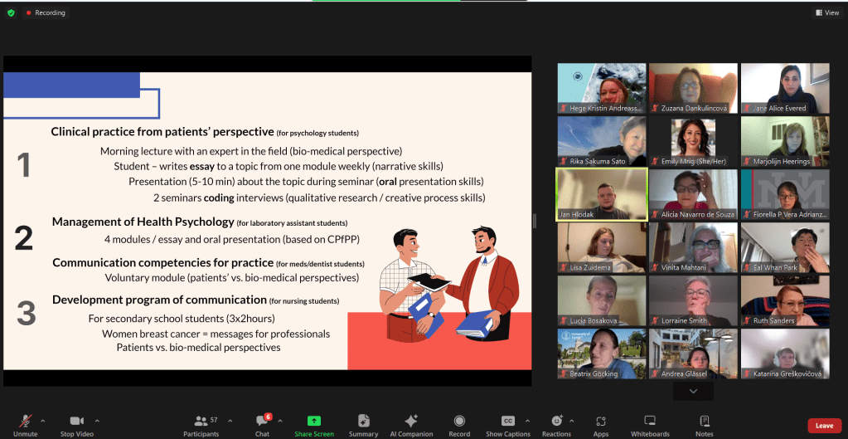Select Jan Hlodak's video tile
This screenshot has width=848, height=439.
tap(600, 193)
